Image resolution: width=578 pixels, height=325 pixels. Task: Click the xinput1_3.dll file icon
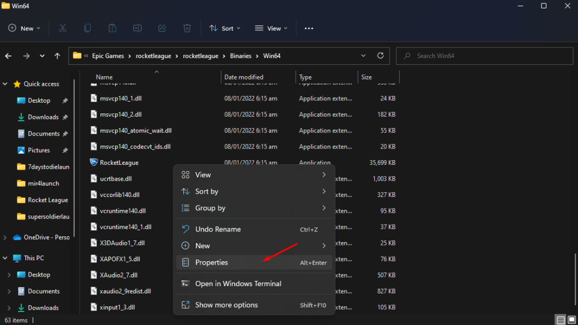(x=94, y=307)
